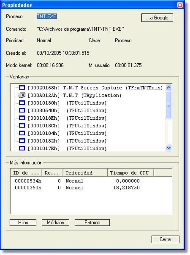
Task: Click the Ventanas list scrollbar thumb
Action: coord(169,105)
